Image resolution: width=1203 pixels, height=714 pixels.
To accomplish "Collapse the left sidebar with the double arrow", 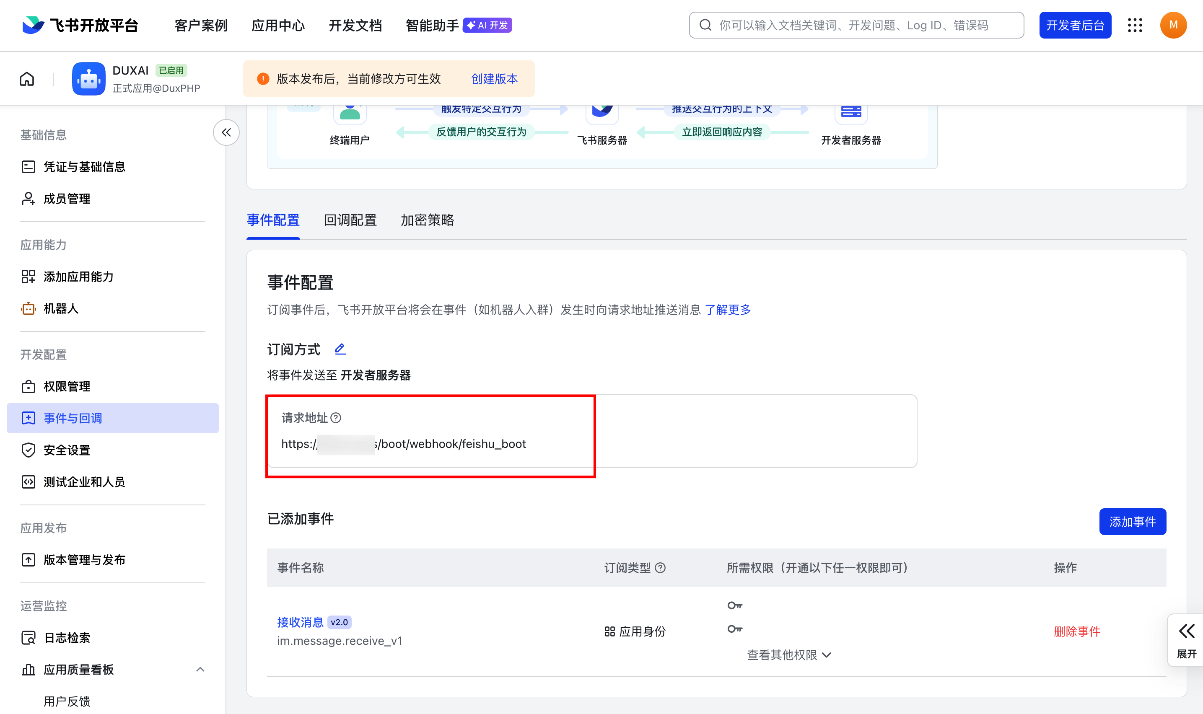I will (x=226, y=132).
